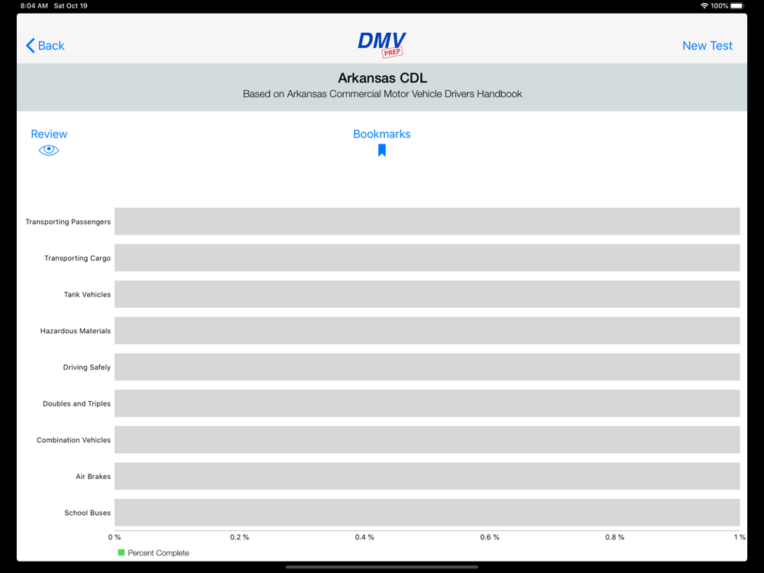Select the Driving Safely progress bar

tap(427, 367)
